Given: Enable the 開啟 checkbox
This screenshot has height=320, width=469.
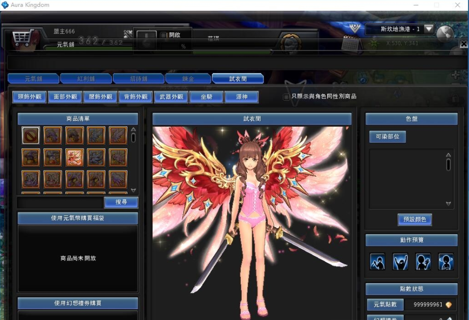Looking at the screenshot, I should 163,35.
